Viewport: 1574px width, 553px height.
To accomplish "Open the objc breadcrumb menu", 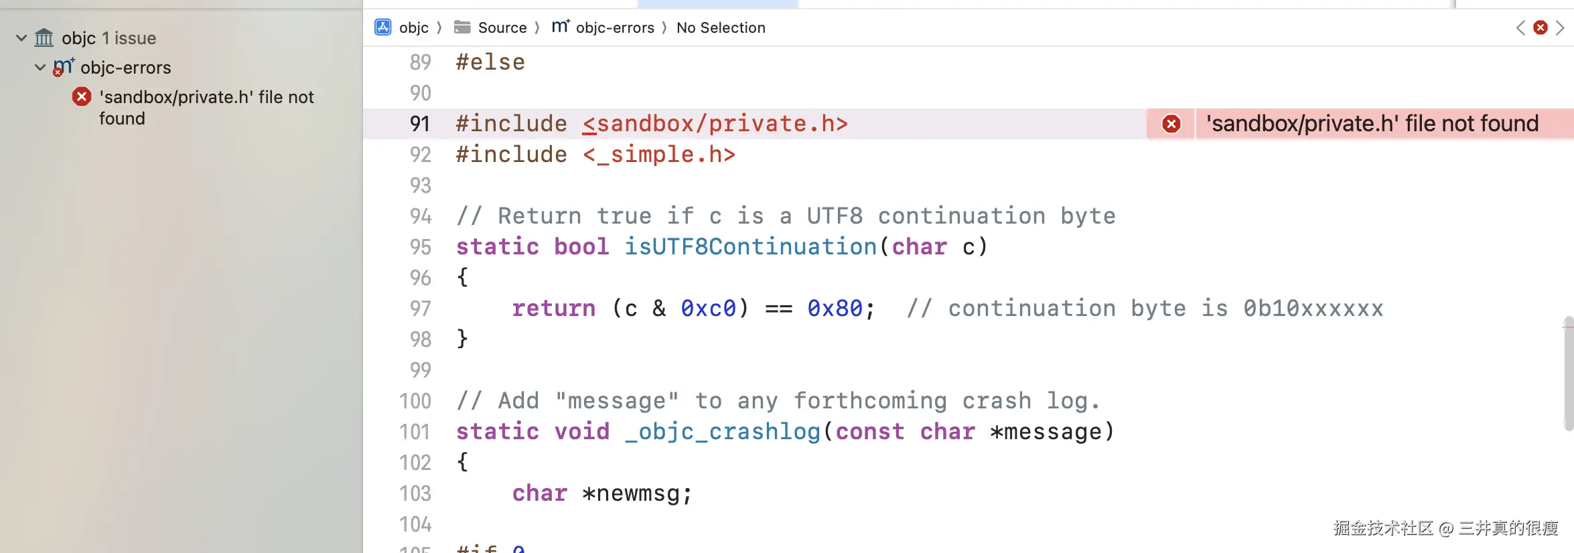I will (413, 27).
